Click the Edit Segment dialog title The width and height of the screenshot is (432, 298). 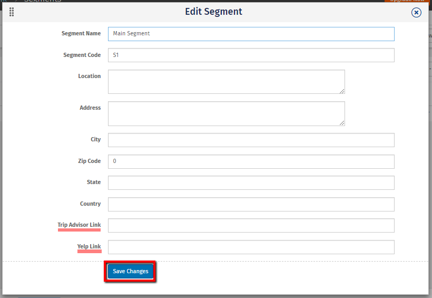tap(213, 12)
